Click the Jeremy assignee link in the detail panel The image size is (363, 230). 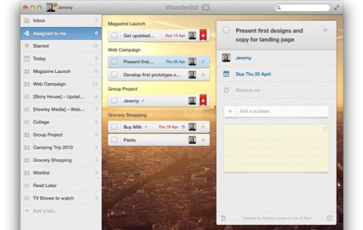pos(243,58)
